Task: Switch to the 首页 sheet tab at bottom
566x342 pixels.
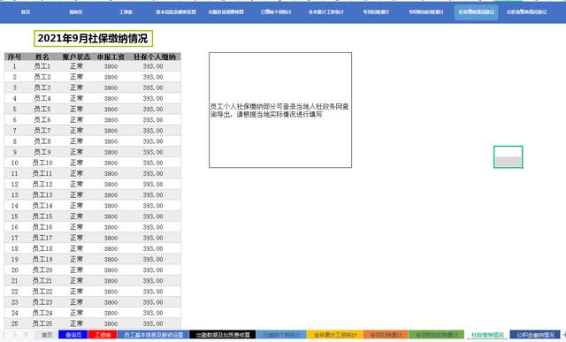Action: 47,335
